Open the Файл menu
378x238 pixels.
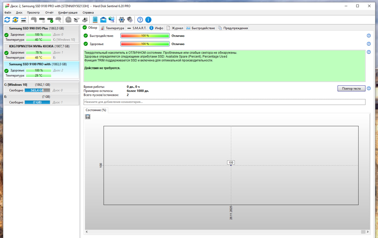coord(8,13)
